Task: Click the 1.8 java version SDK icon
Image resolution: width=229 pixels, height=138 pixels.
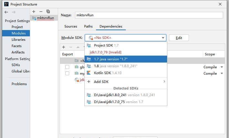Action: pos(89,66)
